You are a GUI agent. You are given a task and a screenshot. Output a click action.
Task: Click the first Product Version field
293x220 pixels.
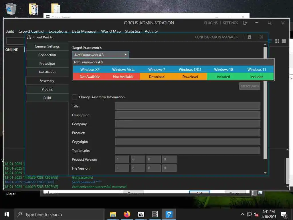point(122,159)
